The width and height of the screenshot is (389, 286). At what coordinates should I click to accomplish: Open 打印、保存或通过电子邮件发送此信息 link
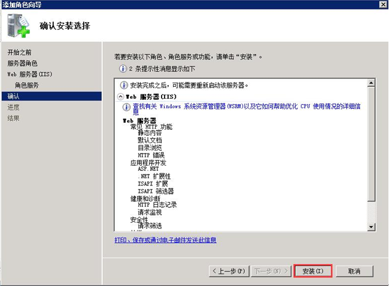coord(165,240)
